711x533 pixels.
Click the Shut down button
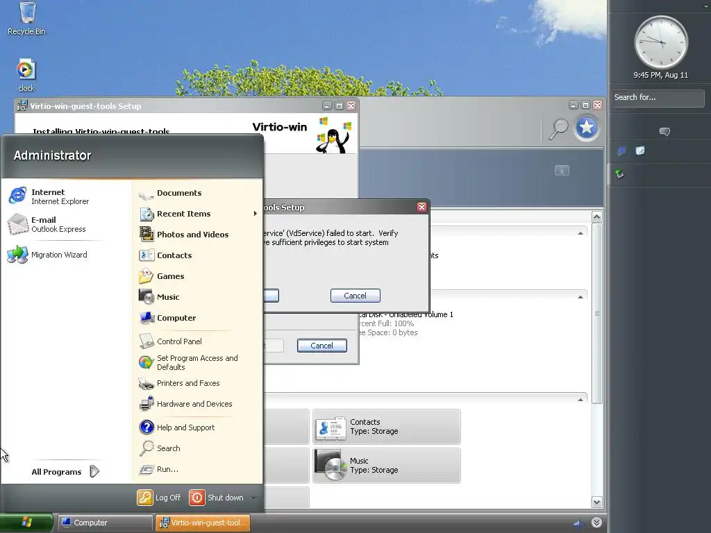coord(217,498)
